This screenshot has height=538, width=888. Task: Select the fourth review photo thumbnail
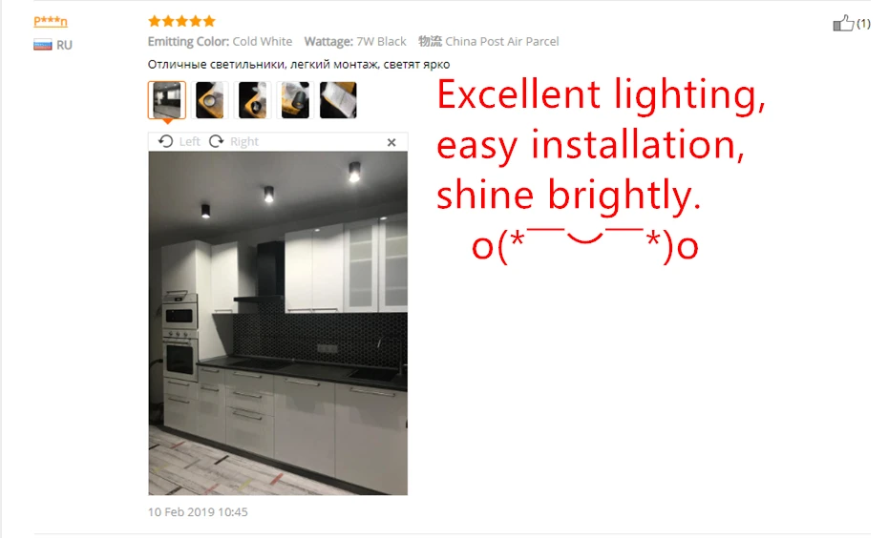click(x=295, y=100)
